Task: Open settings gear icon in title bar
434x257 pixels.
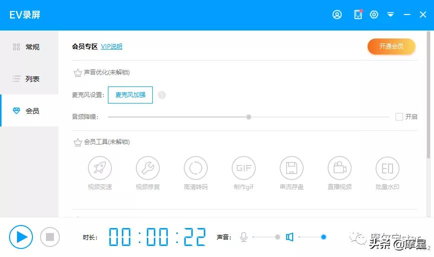Action: (374, 14)
